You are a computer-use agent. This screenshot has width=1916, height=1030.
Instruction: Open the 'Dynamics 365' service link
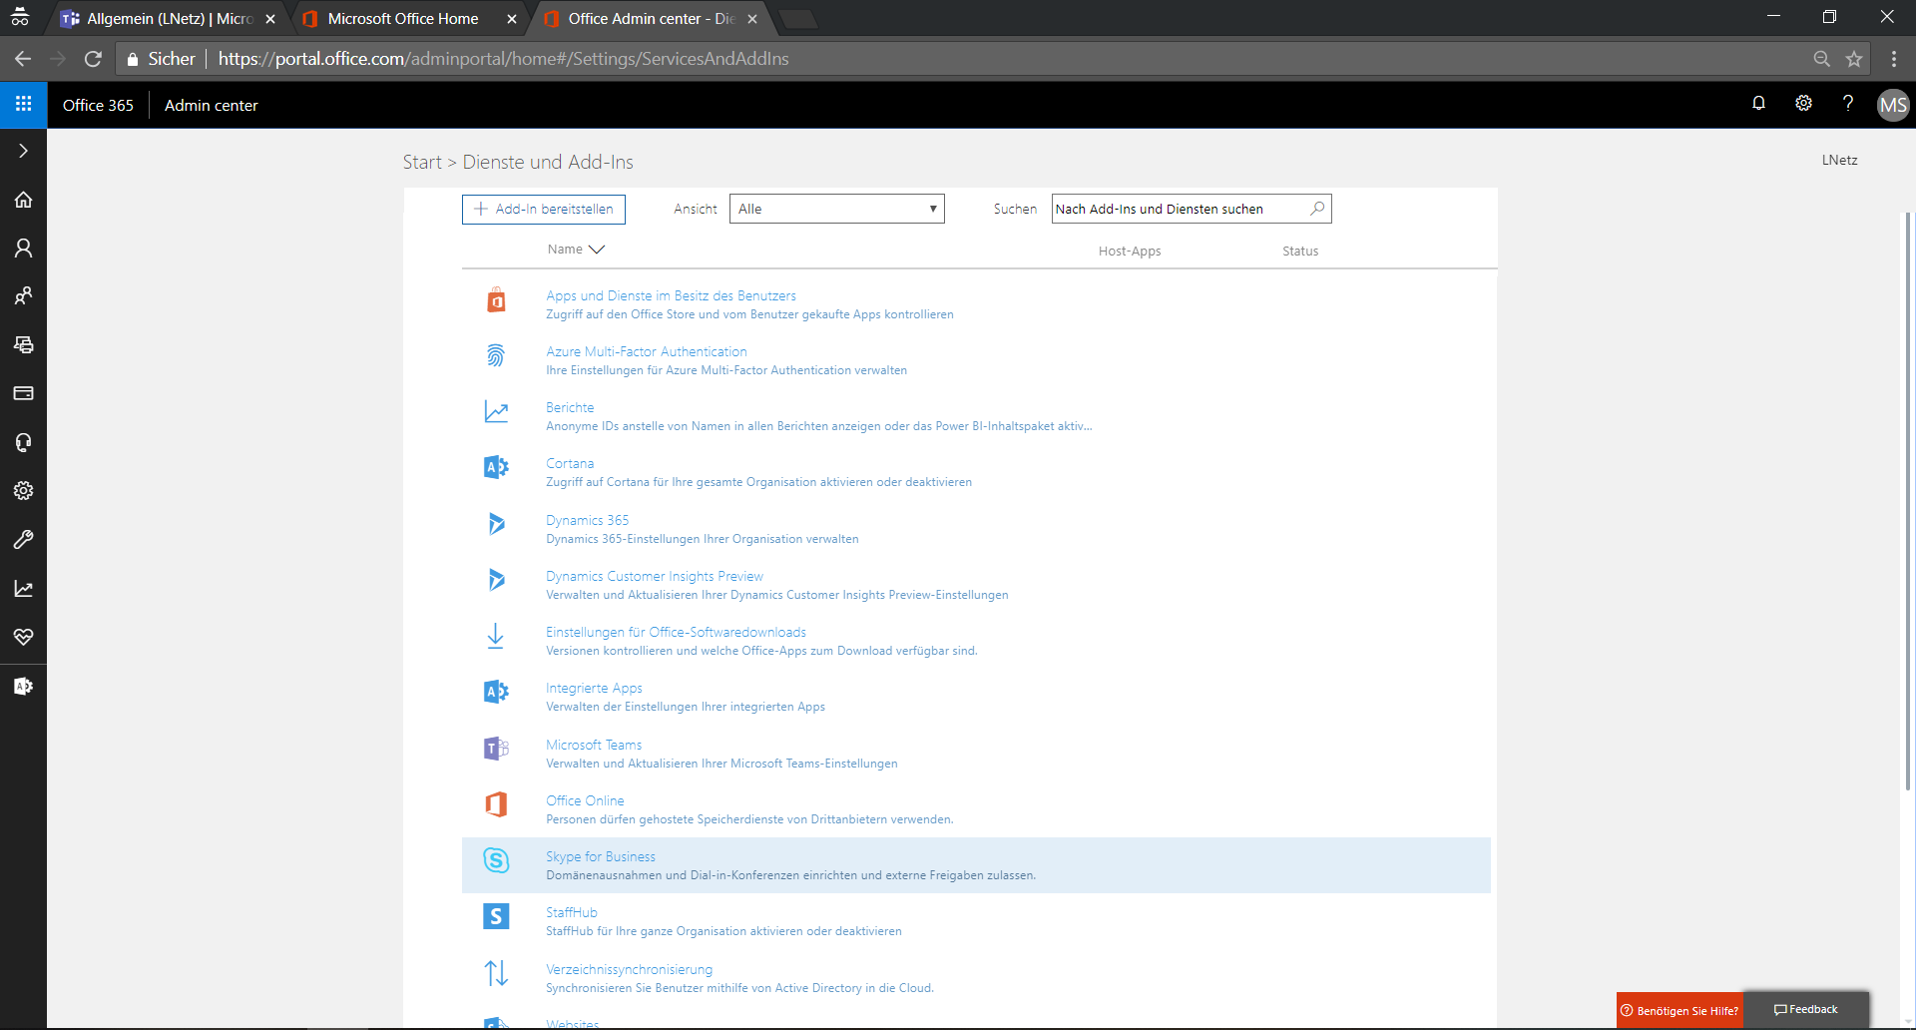click(587, 520)
